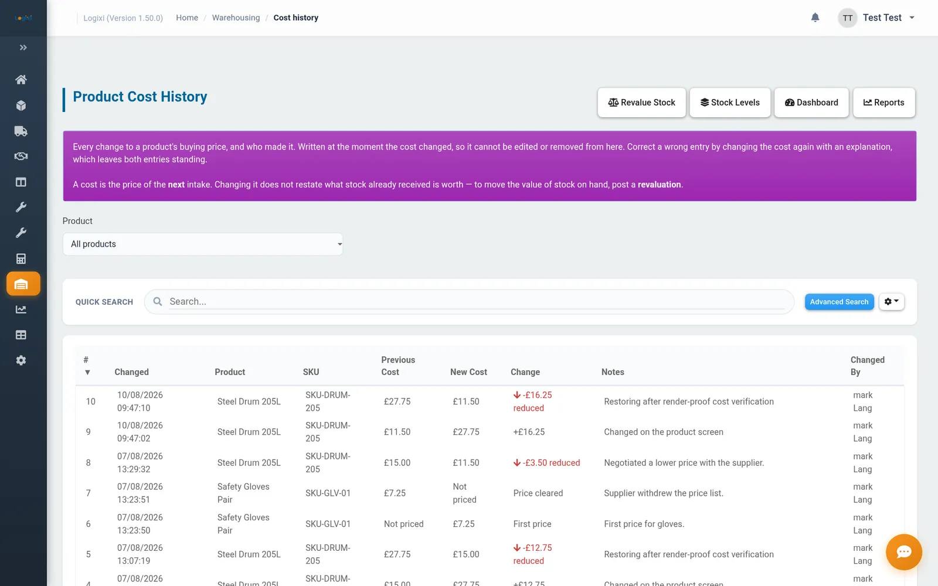Open the delivery truck icon in sidebar
This screenshot has height=586, width=938.
click(21, 131)
